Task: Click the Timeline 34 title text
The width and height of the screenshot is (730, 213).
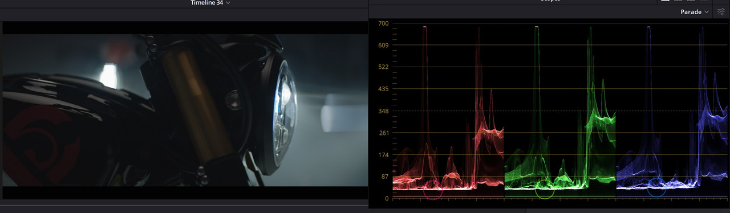Action: tap(206, 3)
